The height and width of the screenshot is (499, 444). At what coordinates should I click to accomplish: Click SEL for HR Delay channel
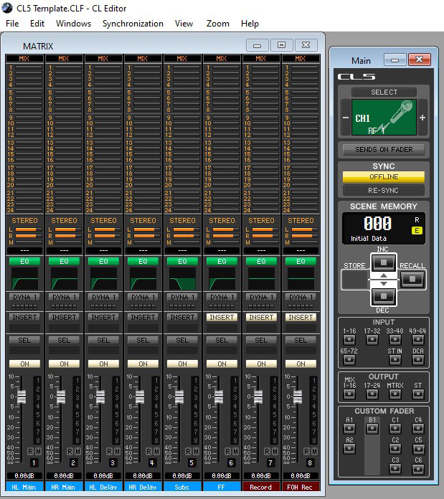coord(143,341)
